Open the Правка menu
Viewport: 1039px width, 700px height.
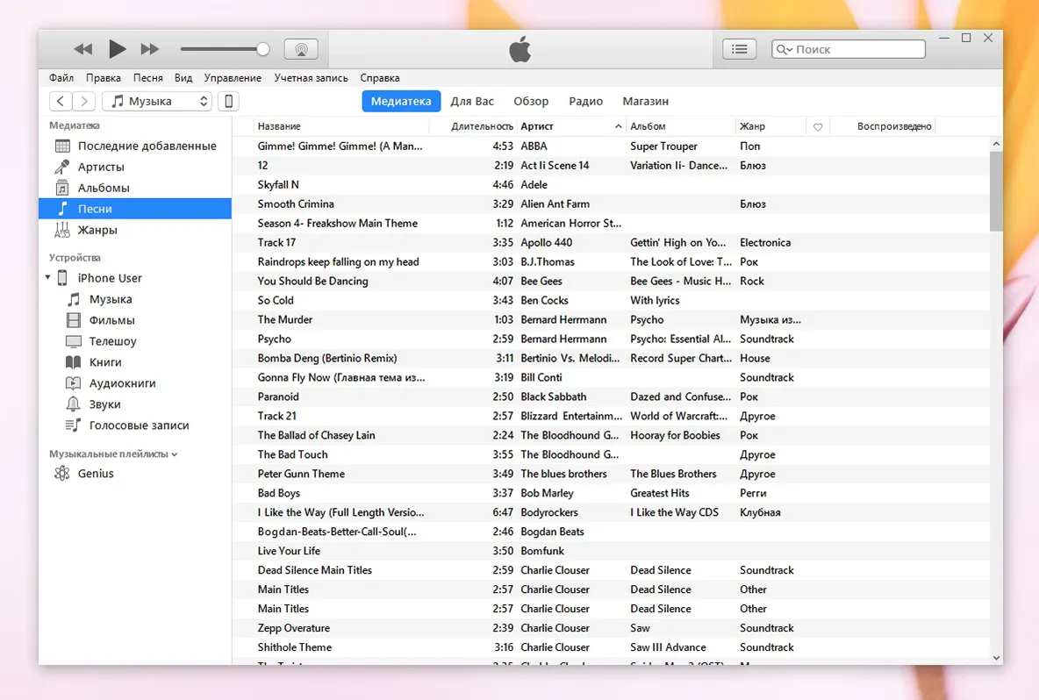coord(104,77)
